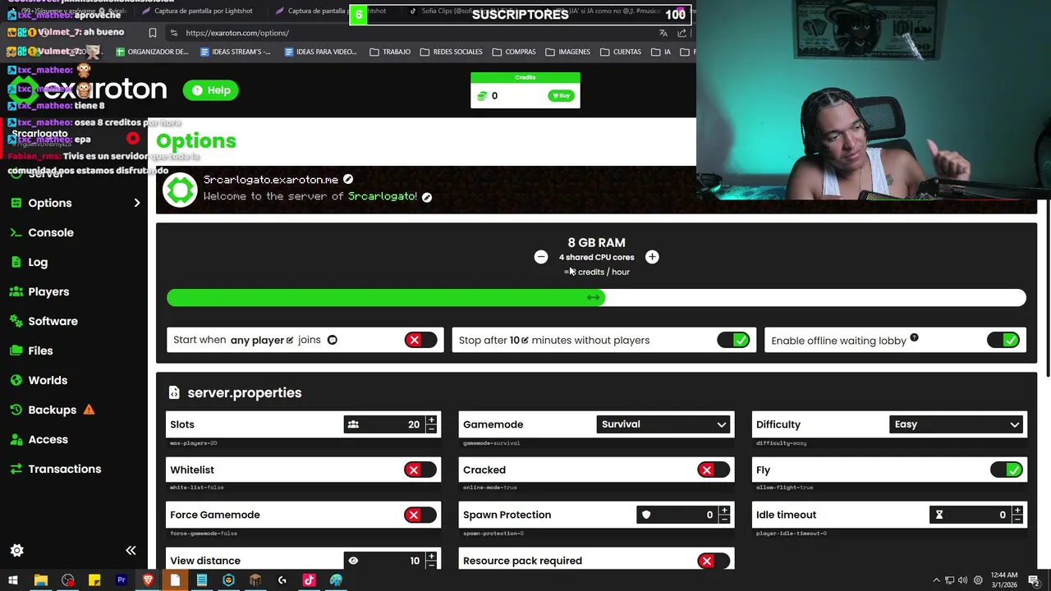Click the Slots players icon
The image size is (1051, 591).
(x=353, y=424)
